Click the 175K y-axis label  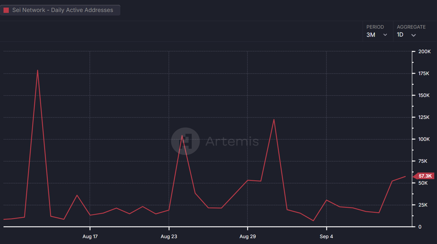424,73
